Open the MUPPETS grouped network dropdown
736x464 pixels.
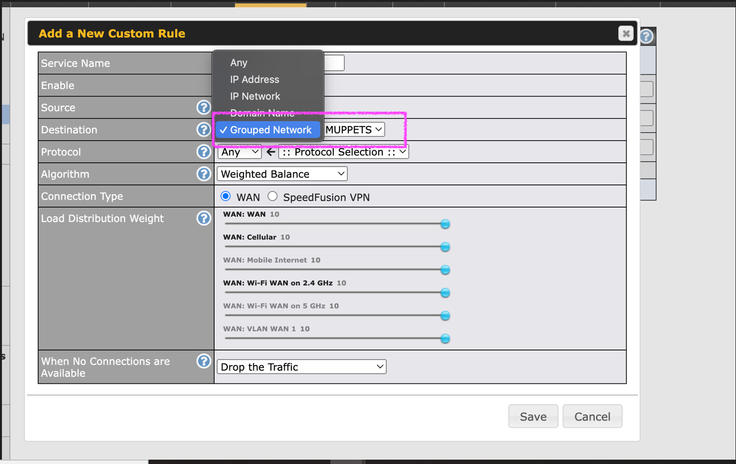[354, 129]
